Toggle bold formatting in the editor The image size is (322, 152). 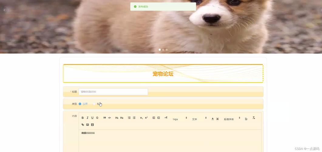[x=83, y=118]
